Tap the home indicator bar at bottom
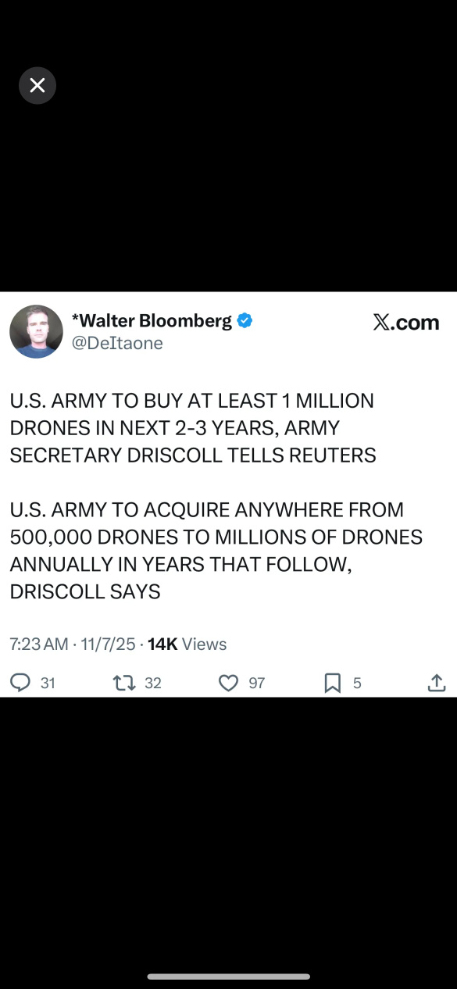Viewport: 457px width, 989px height. 229,976
